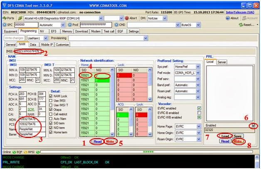
Task: Open the Memory tab
Action: point(67,31)
